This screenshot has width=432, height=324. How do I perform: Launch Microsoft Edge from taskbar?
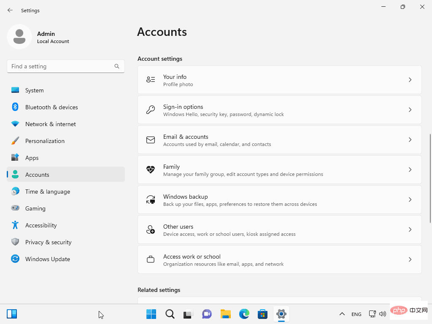244,314
